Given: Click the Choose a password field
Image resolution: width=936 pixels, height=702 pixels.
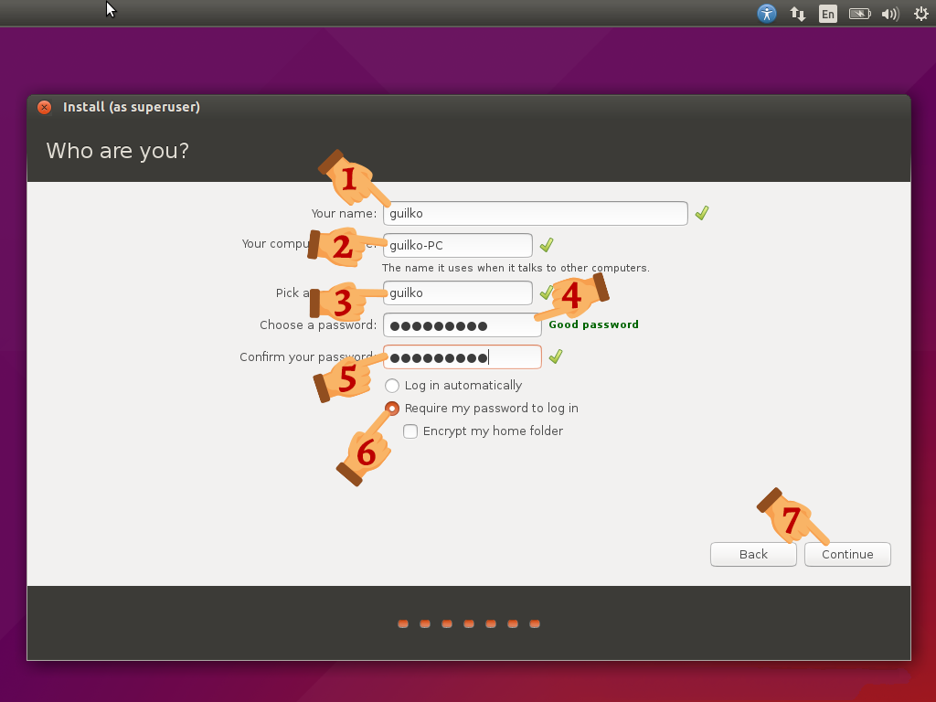Looking at the screenshot, I should click(462, 324).
